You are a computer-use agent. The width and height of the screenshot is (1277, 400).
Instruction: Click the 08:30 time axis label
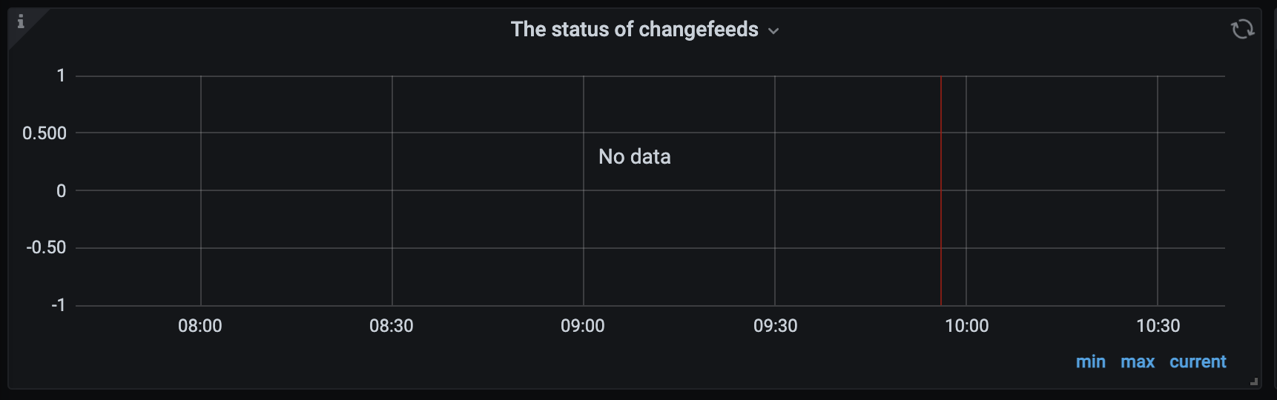pos(392,326)
